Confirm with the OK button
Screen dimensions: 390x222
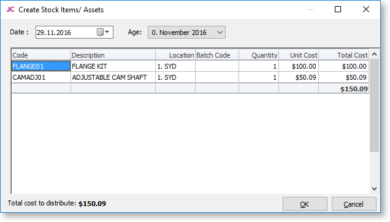pos(305,204)
